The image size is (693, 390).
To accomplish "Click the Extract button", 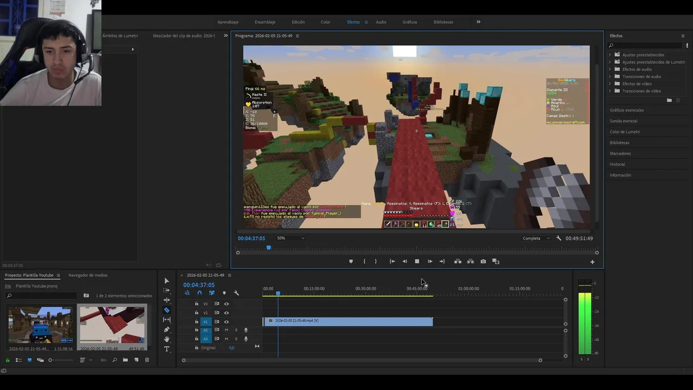I will (x=470, y=262).
